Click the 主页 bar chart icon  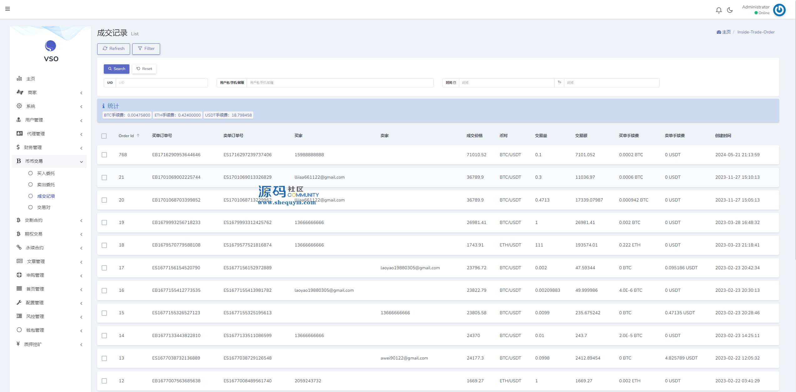pos(19,78)
